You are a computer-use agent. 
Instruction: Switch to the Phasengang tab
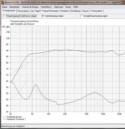coord(23,11)
